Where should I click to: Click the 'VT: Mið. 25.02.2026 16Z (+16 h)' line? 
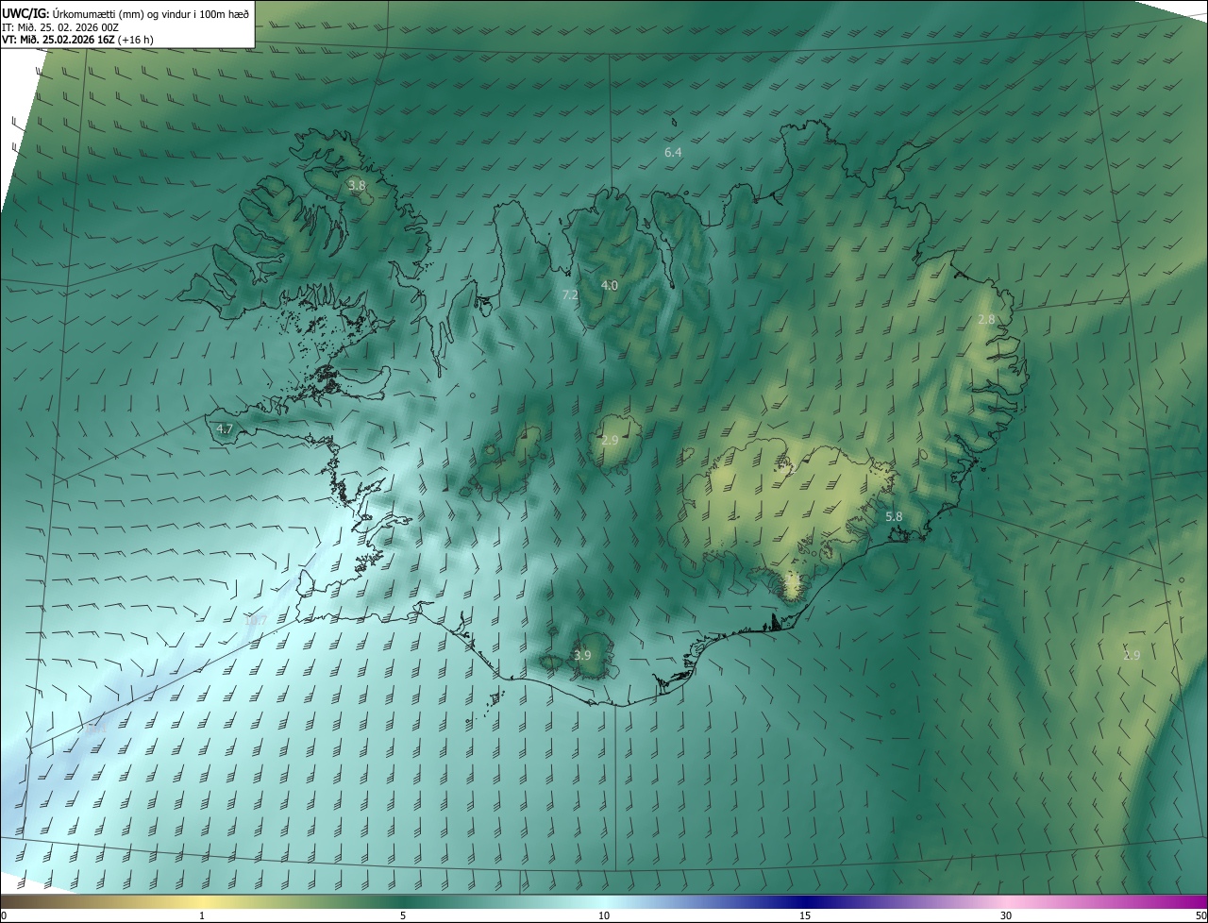click(77, 41)
